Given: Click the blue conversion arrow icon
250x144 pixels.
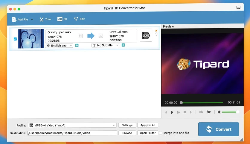Looking at the screenshot, I should 91,36.
